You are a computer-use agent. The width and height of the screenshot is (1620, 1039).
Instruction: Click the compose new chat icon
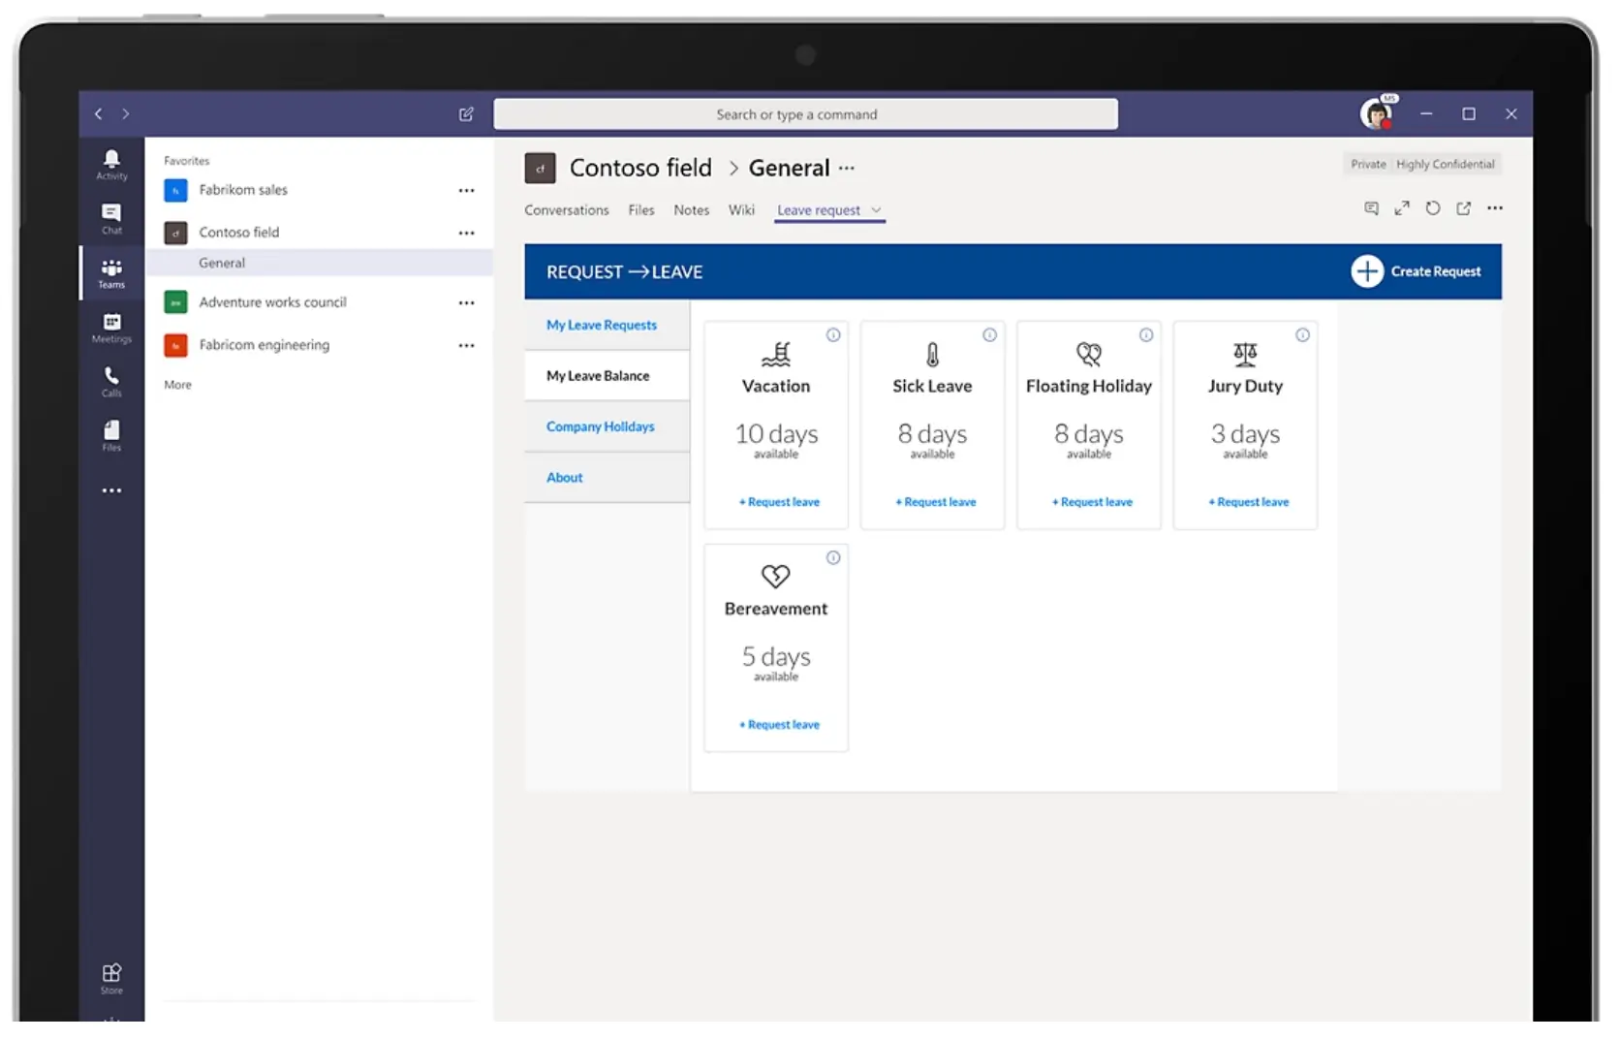(466, 113)
